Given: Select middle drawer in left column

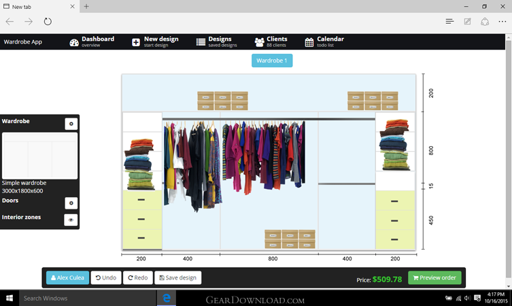Looking at the screenshot, I should point(142,220).
